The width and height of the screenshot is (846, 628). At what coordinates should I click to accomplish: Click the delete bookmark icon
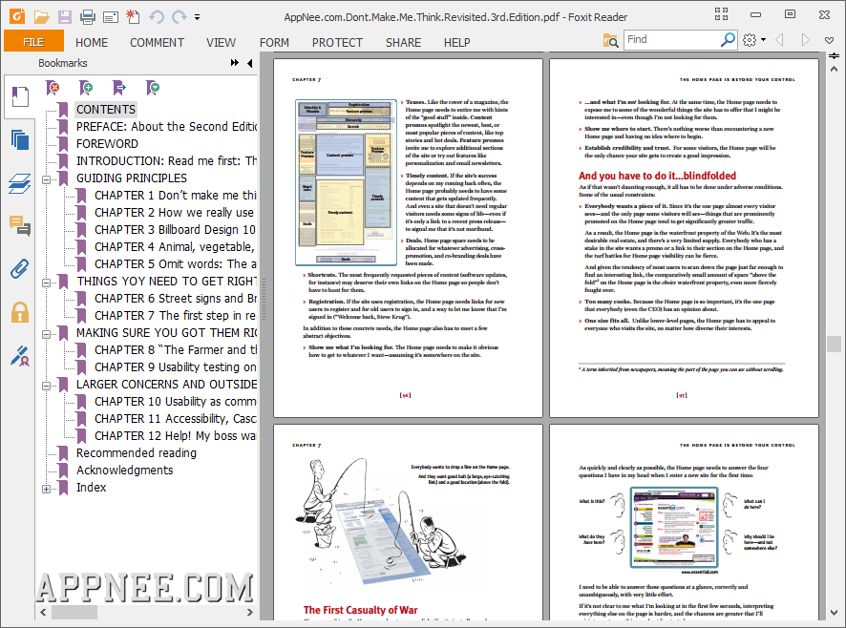pos(53,88)
